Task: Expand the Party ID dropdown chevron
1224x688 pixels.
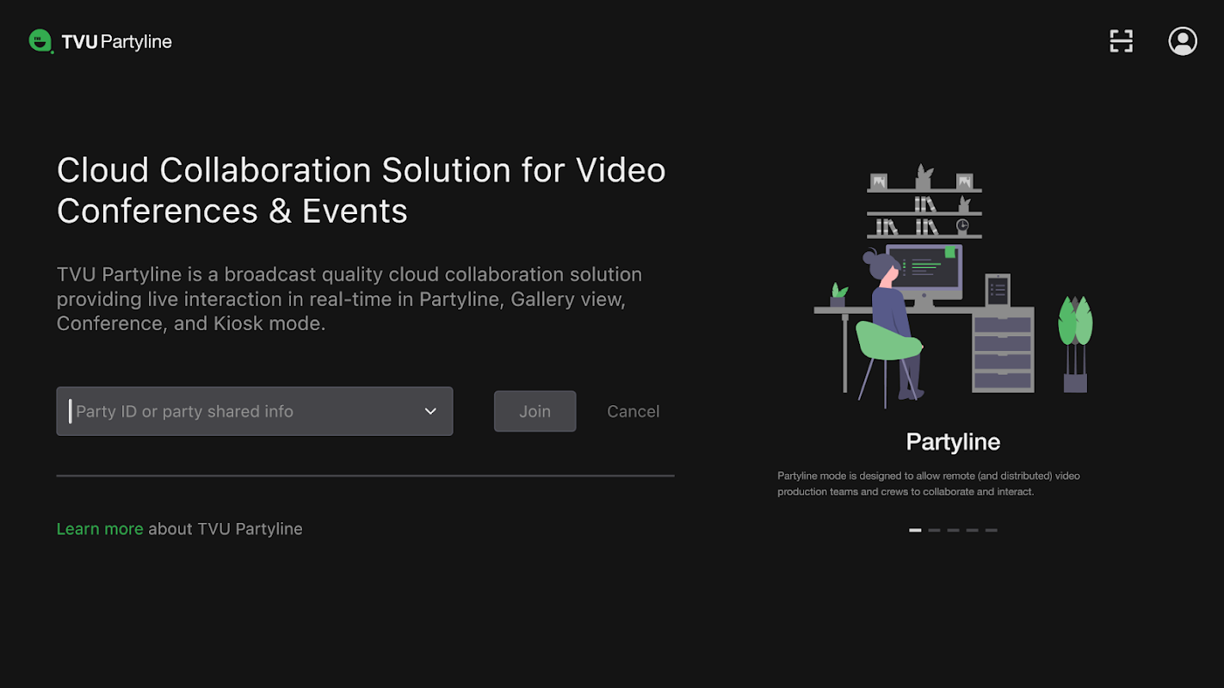Action: tap(430, 411)
